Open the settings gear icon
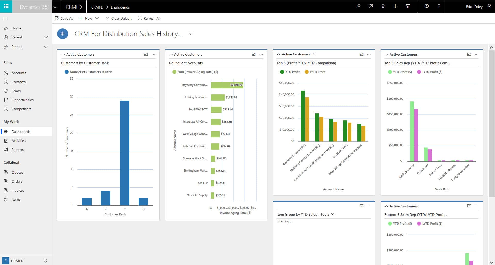 click(x=427, y=6)
